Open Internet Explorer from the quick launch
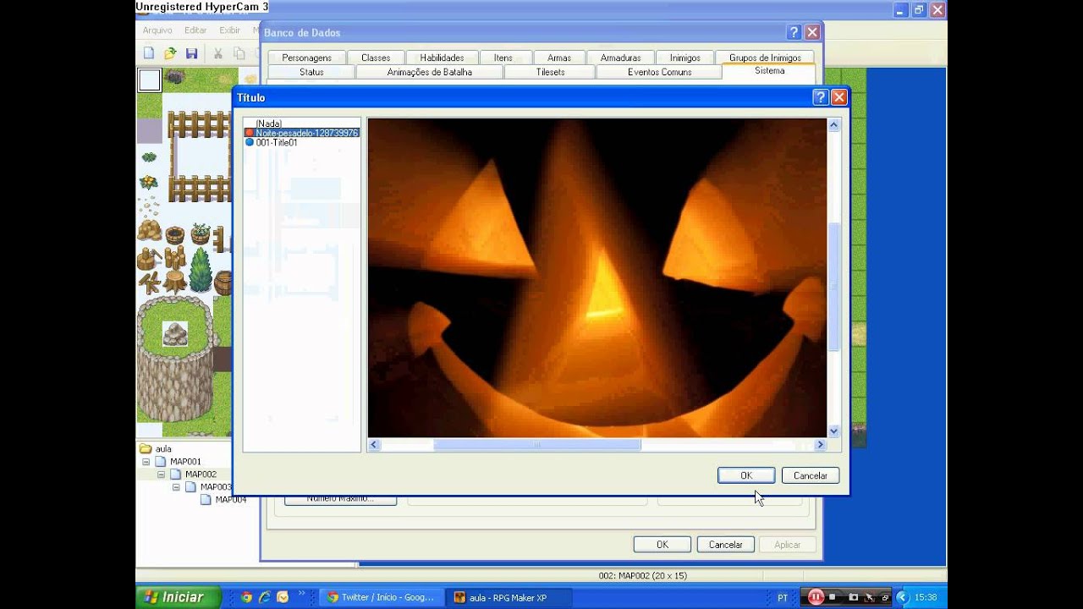Image resolution: width=1083 pixels, height=609 pixels. point(264,597)
